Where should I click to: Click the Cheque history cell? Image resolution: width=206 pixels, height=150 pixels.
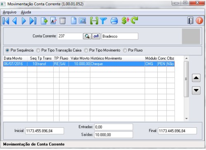click(117, 64)
